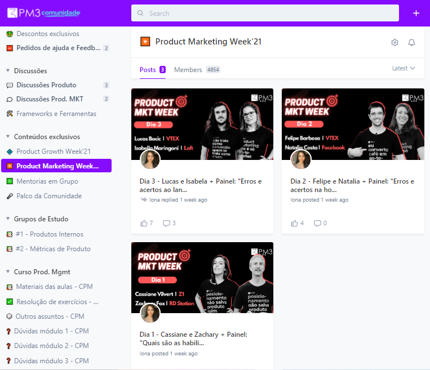The image size is (430, 370).
Task: Click the Resolução de exercícios checkmark icon
Action: 10,302
